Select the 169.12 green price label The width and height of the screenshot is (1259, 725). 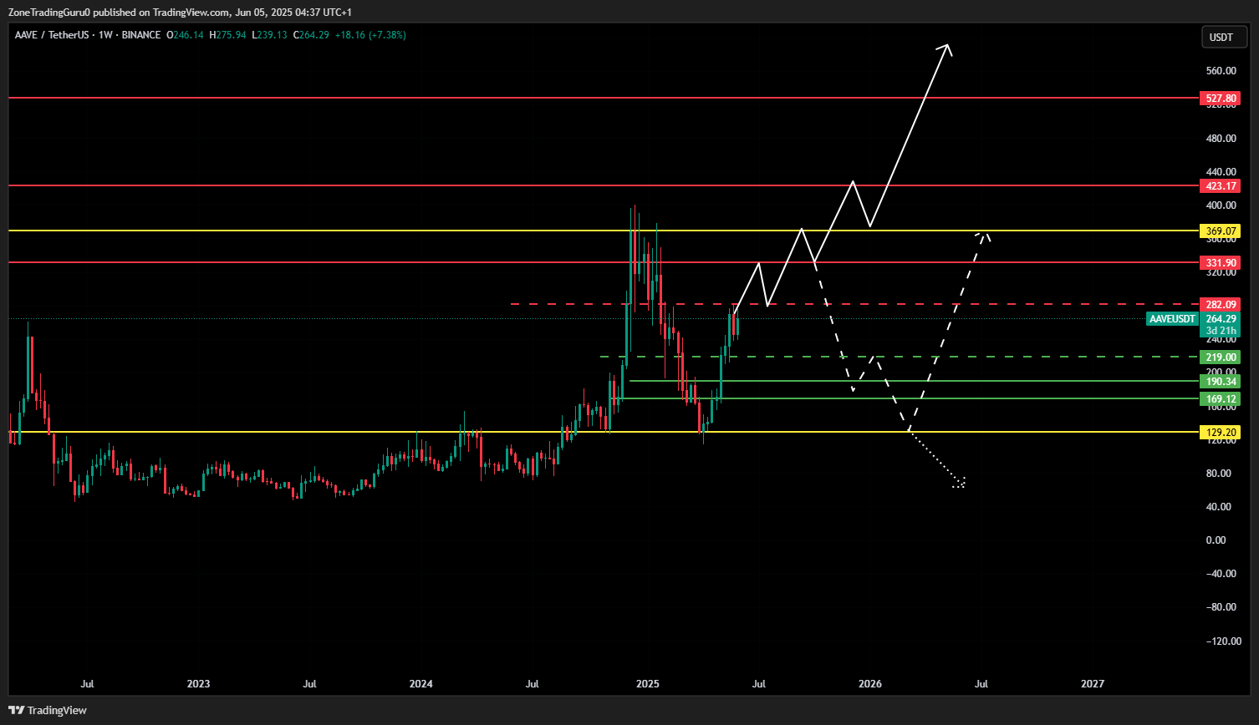(1221, 399)
